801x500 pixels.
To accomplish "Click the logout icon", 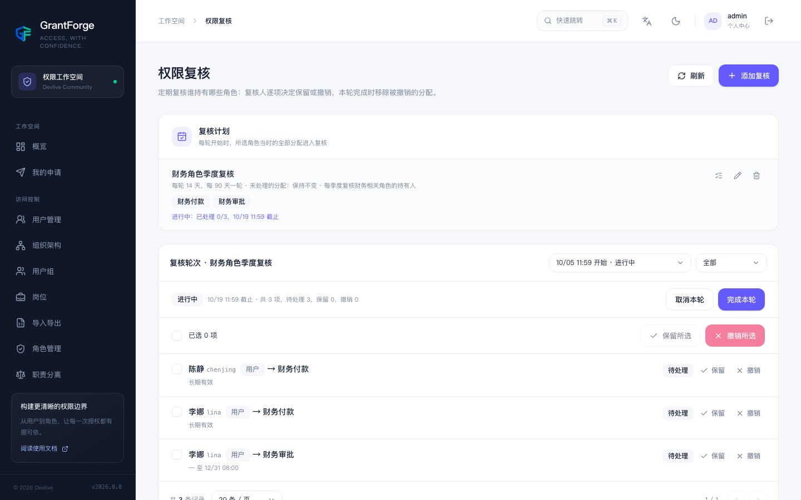I will point(769,21).
